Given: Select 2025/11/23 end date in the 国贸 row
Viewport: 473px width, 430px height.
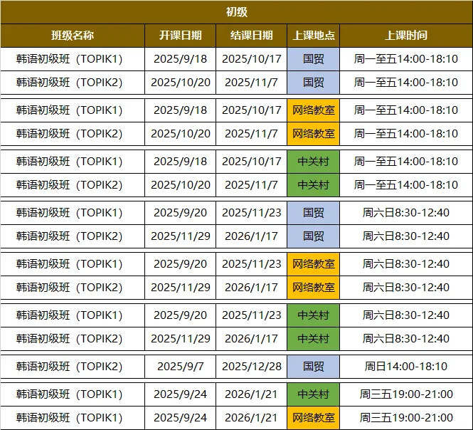Looking at the screenshot, I should point(252,213).
